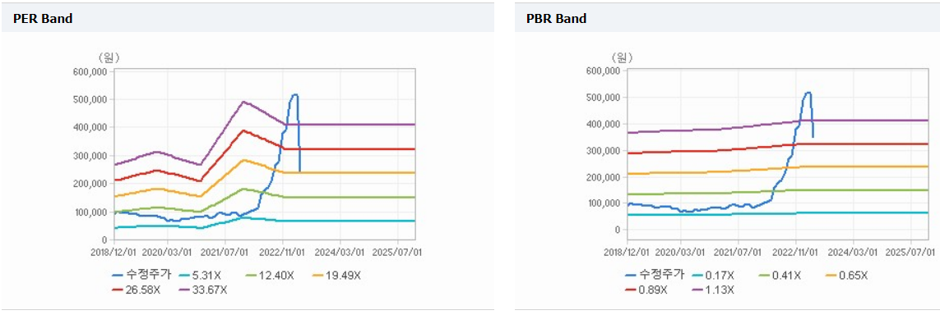Viewport: 940px width, 315px height.
Task: Click the 19.49X orange legend marker
Action: (320, 276)
